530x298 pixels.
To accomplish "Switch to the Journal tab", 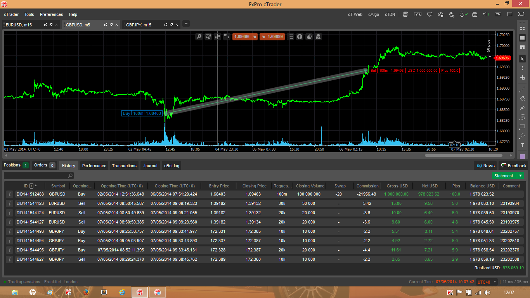I will (151, 166).
